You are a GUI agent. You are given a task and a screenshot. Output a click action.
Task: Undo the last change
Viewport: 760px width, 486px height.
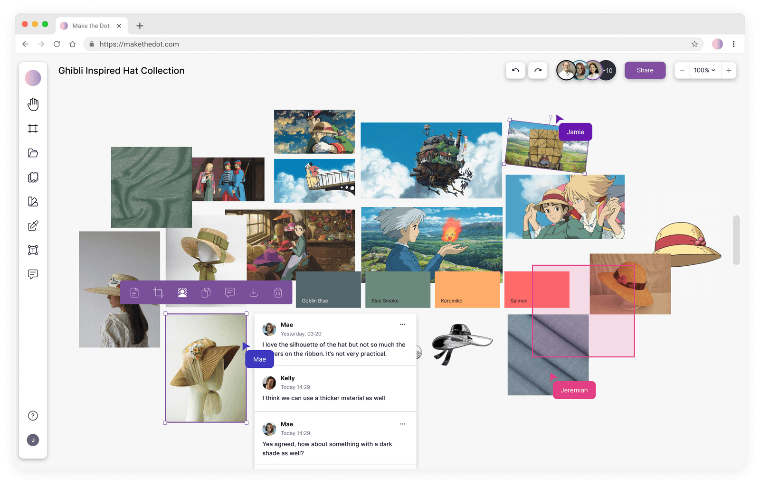tap(515, 70)
